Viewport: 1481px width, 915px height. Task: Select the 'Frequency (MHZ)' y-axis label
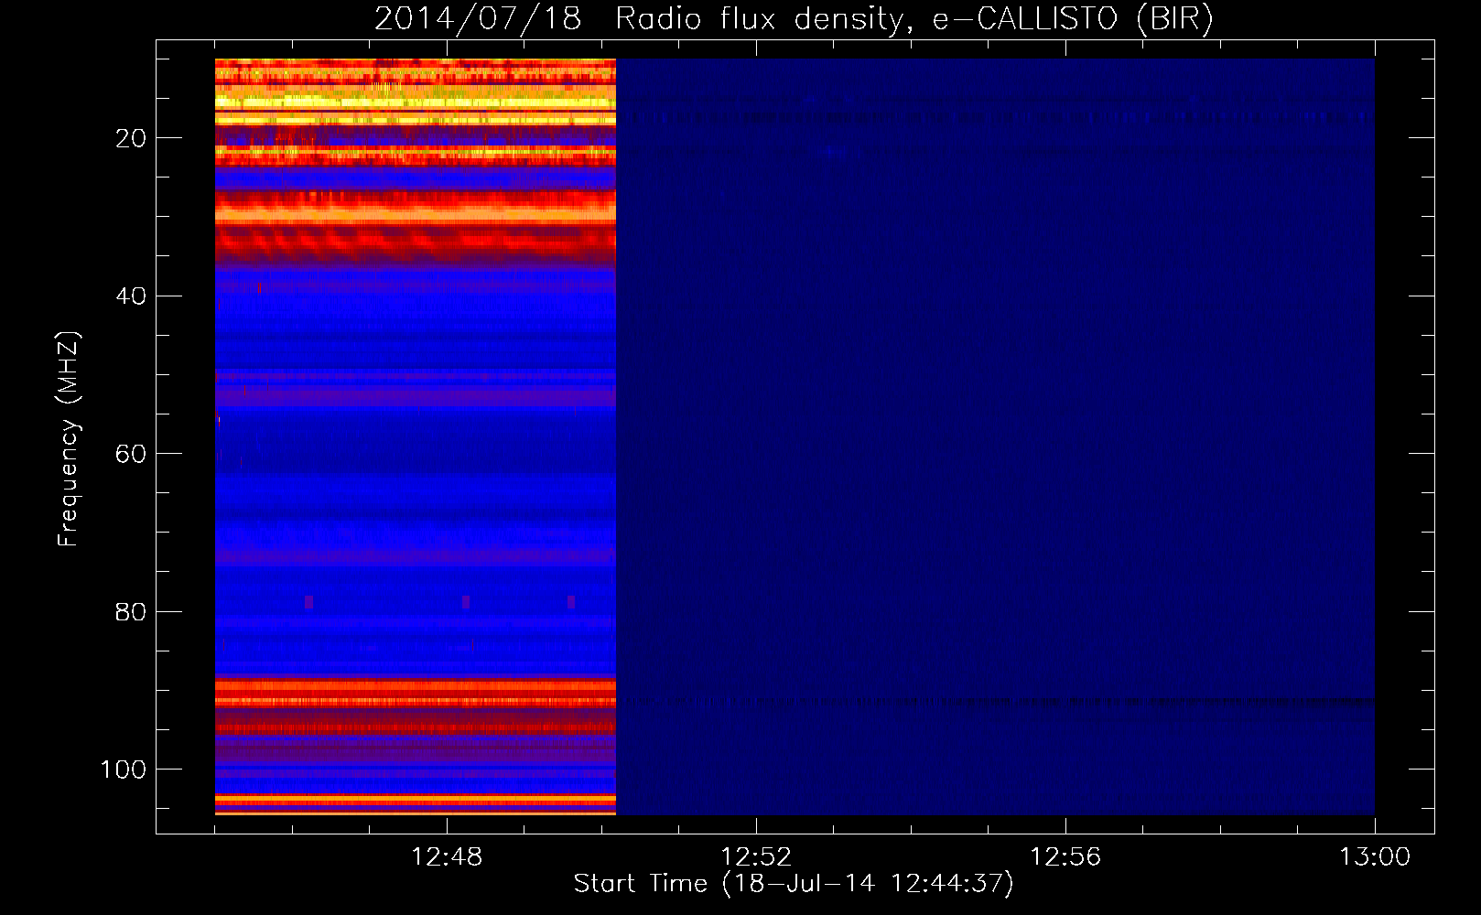point(69,438)
